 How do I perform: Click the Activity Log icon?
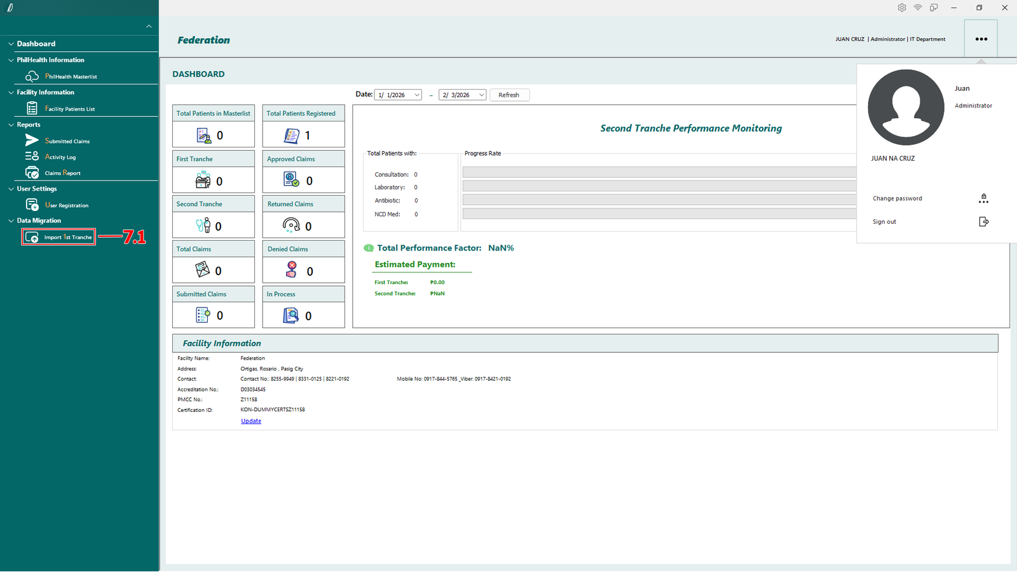pyautogui.click(x=32, y=156)
